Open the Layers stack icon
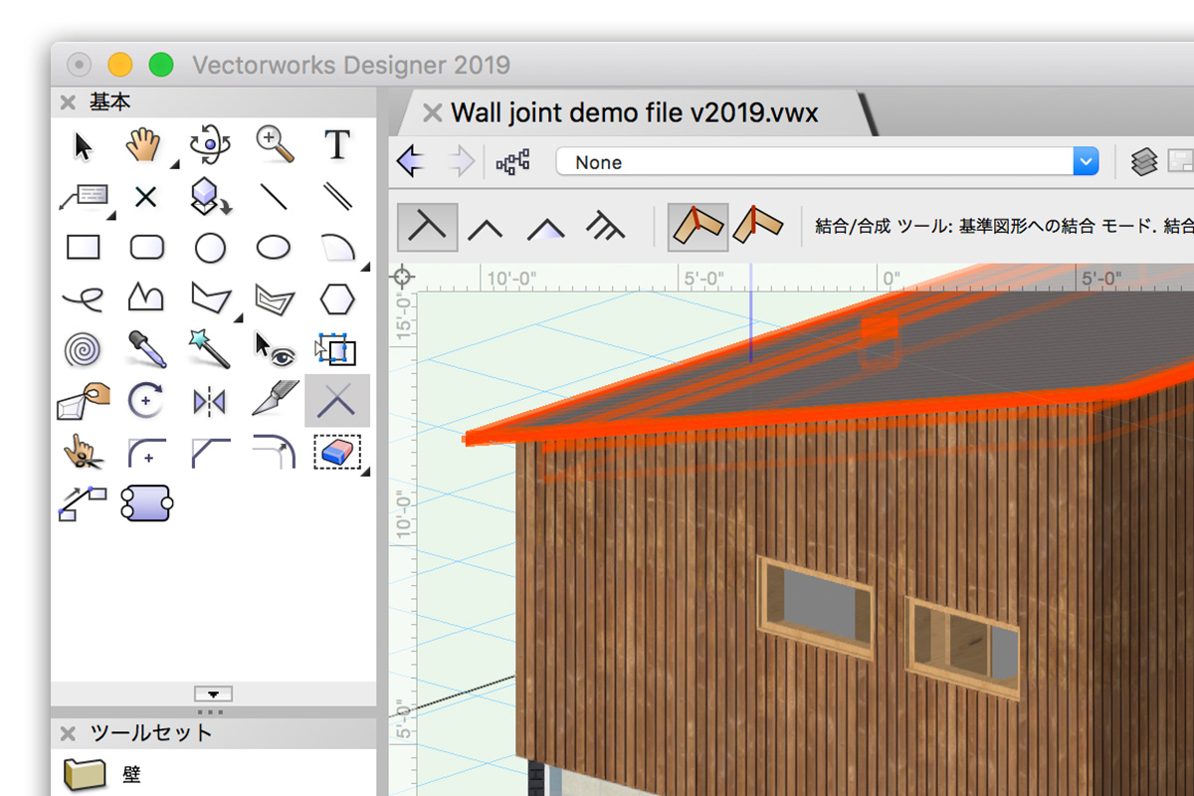 (x=1144, y=161)
